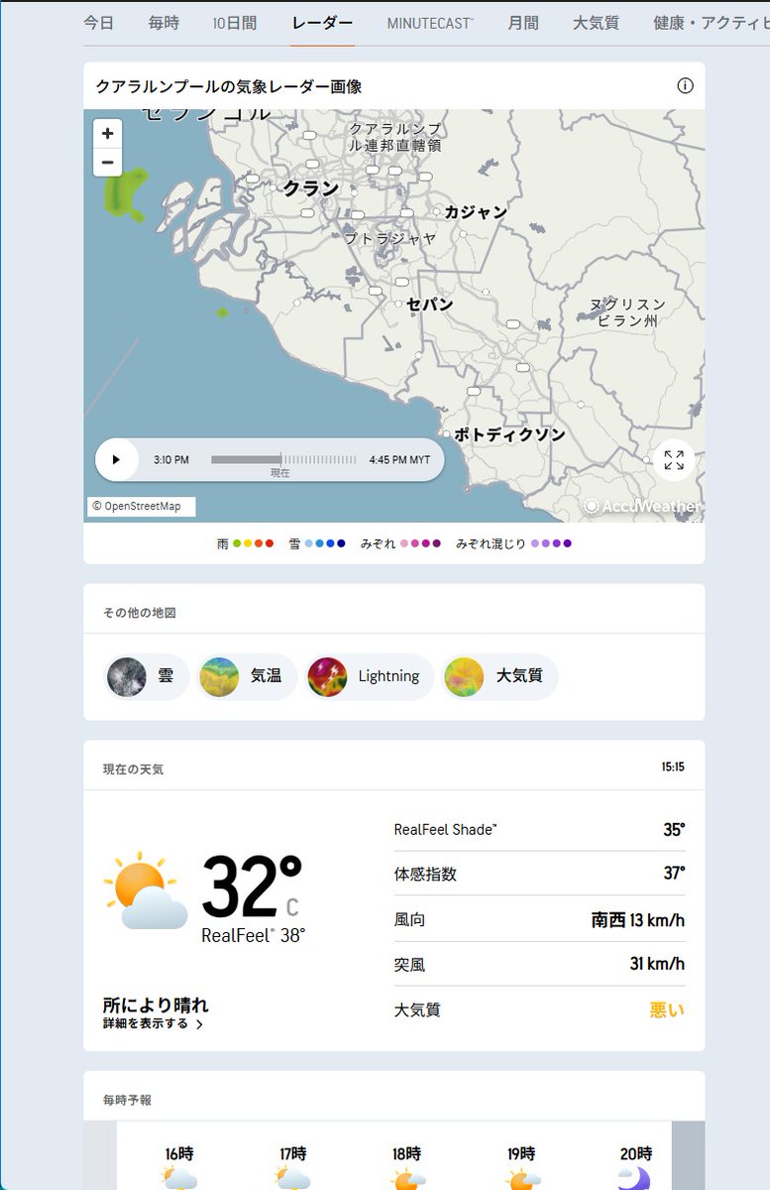Click the 3:10 PM start time
This screenshot has height=1190, width=770.
coord(171,460)
